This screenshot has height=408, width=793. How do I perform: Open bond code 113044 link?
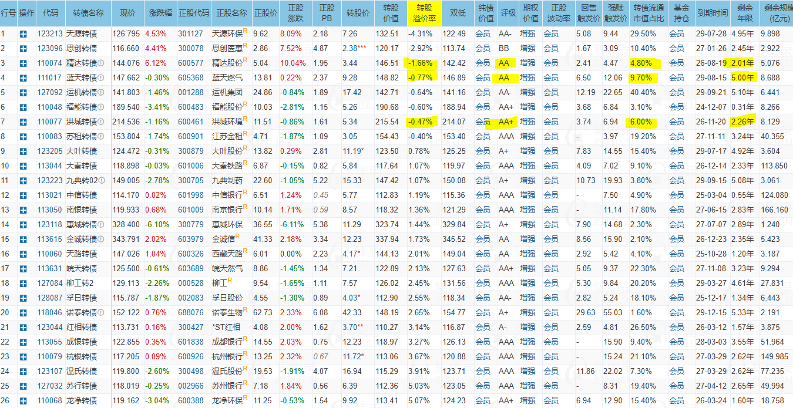coord(49,166)
